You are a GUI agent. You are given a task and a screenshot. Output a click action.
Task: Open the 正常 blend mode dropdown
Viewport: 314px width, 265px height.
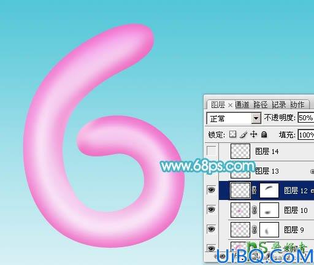click(x=256, y=118)
